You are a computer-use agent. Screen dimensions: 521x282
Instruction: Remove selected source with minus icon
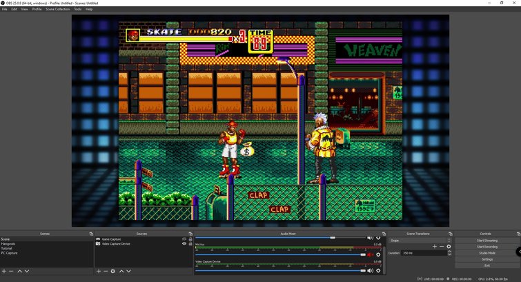[x=106, y=272]
